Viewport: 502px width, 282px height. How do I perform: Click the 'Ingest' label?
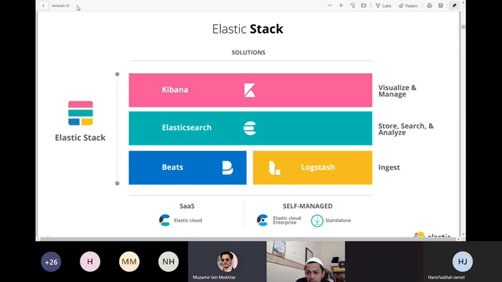389,167
